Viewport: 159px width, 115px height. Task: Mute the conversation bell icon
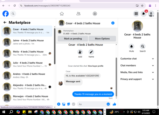(131, 46)
